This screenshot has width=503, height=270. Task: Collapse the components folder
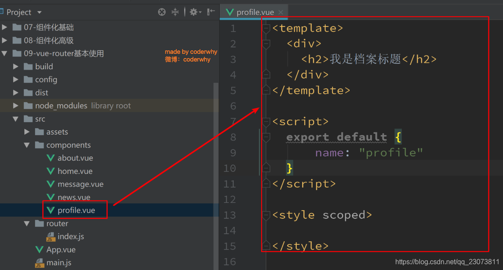pos(27,145)
